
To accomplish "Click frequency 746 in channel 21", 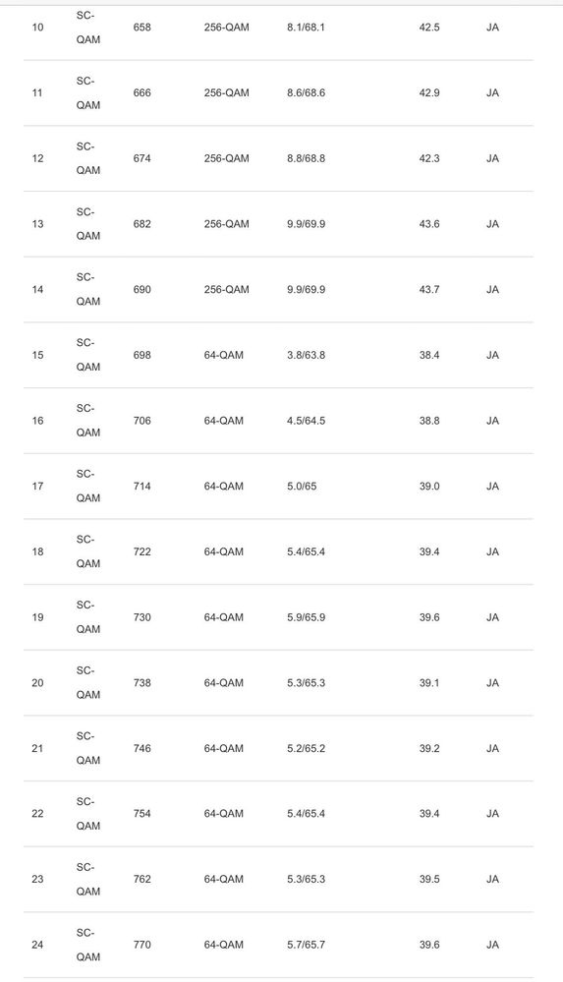I will coord(142,748).
